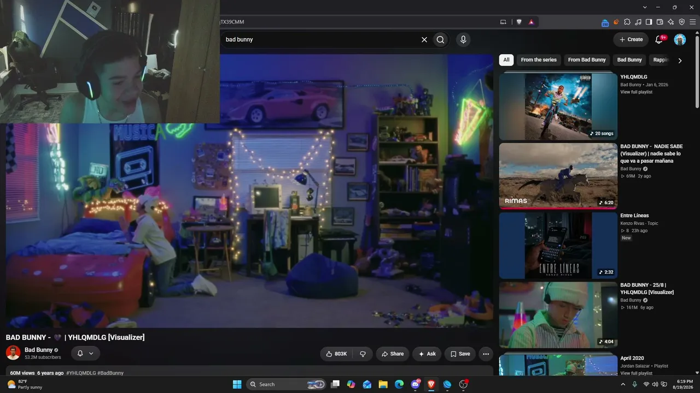700x393 pixels.
Task: Click the YouTube search magnifier button
Action: [x=440, y=39]
